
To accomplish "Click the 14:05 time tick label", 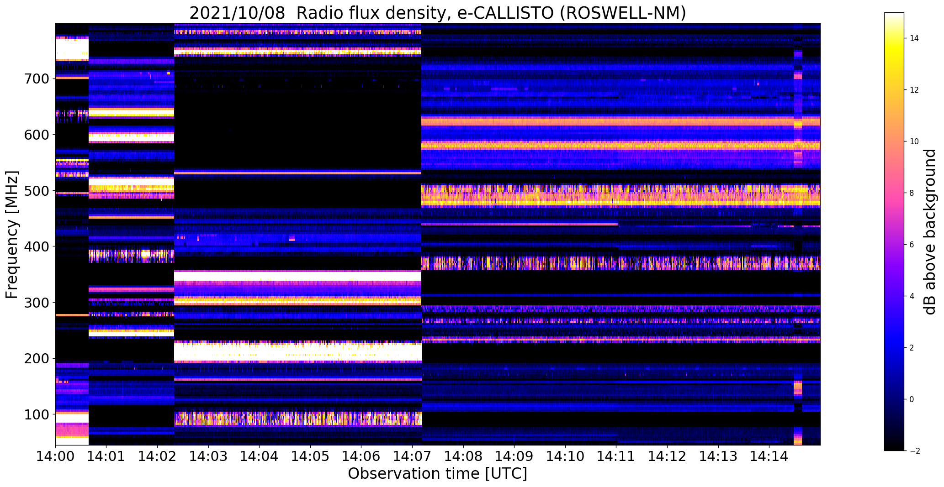I will [310, 456].
